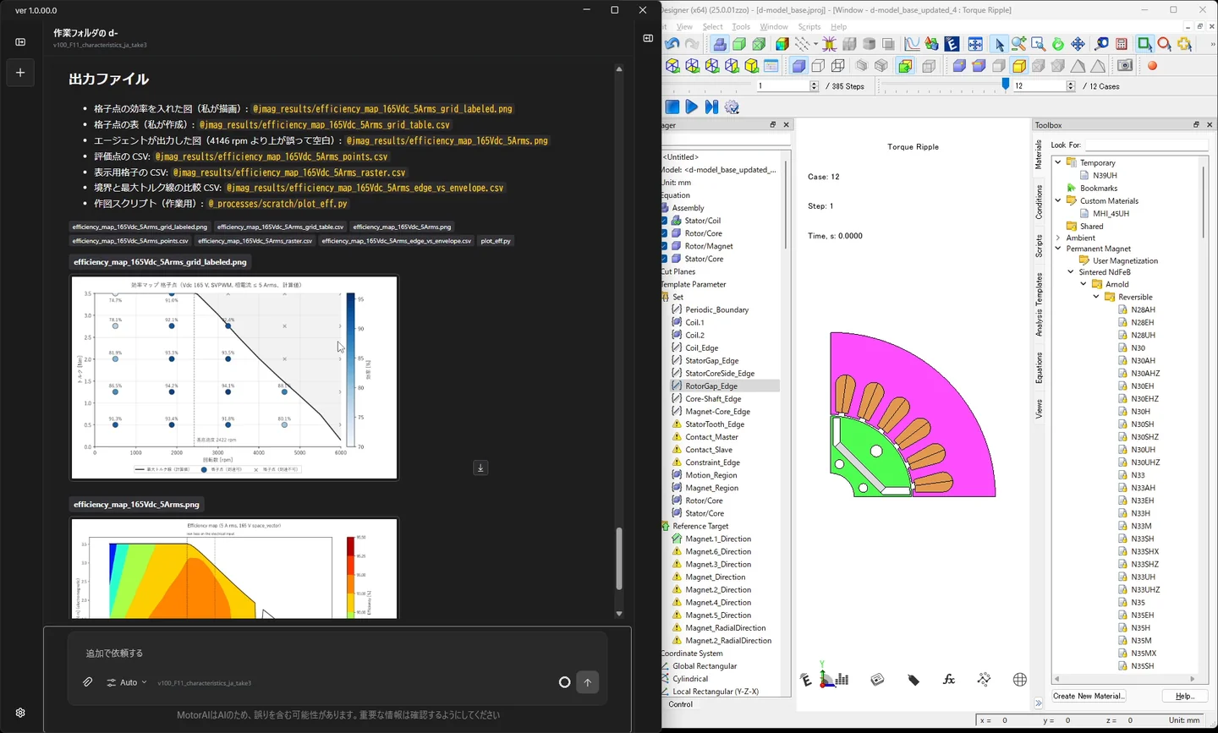Open the graph curve icon
Screen dimensions: 1218x733
coord(912,44)
